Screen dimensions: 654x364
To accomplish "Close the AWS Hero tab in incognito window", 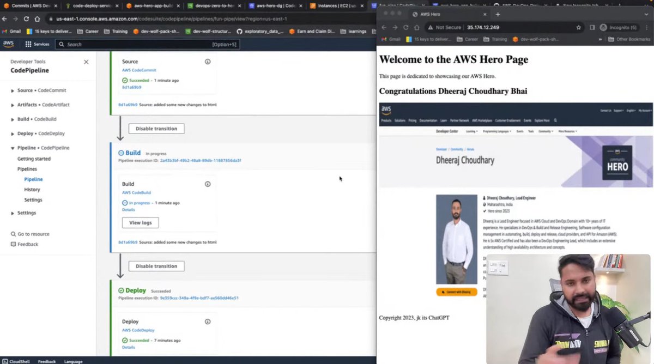I will pyautogui.click(x=486, y=14).
